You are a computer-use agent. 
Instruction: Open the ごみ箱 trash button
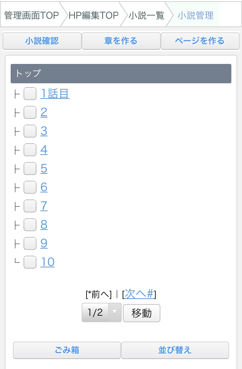click(x=67, y=350)
